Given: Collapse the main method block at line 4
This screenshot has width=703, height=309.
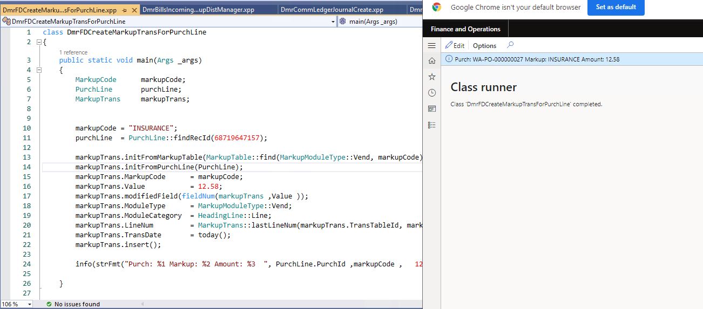Looking at the screenshot, I should [x=39, y=70].
